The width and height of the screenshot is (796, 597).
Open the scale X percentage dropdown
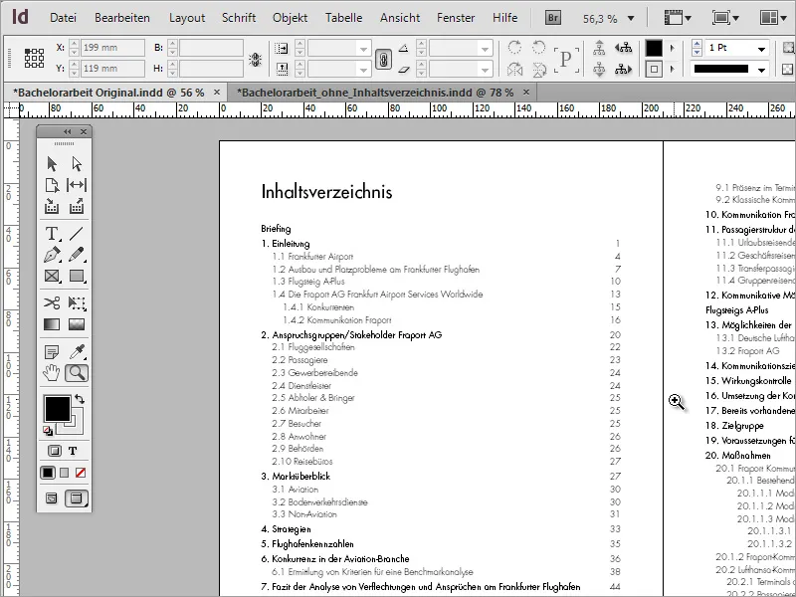[x=363, y=49]
